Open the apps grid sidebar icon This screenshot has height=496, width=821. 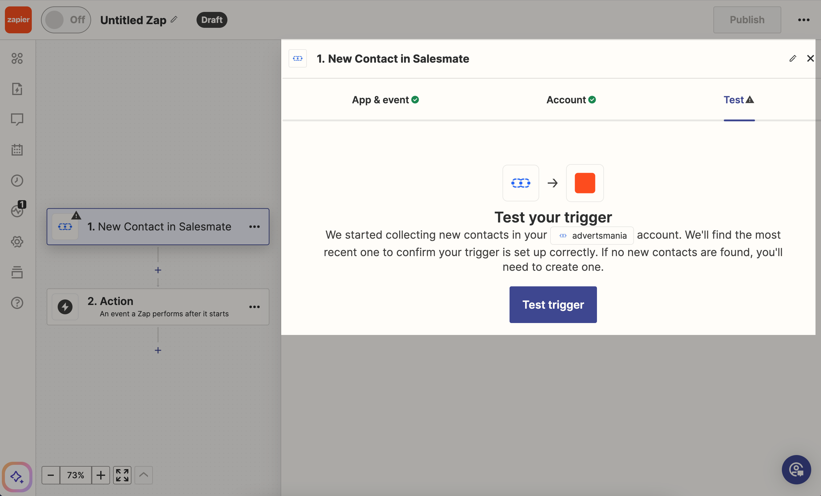17,58
